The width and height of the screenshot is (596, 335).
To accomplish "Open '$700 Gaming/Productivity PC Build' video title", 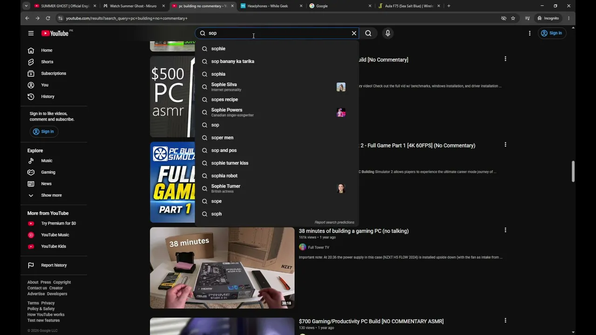I will click(x=371, y=322).
